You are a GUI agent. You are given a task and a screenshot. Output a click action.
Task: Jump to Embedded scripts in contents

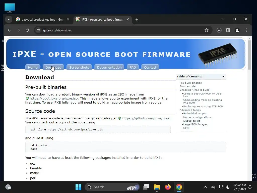pyautogui.click(x=195, y=113)
